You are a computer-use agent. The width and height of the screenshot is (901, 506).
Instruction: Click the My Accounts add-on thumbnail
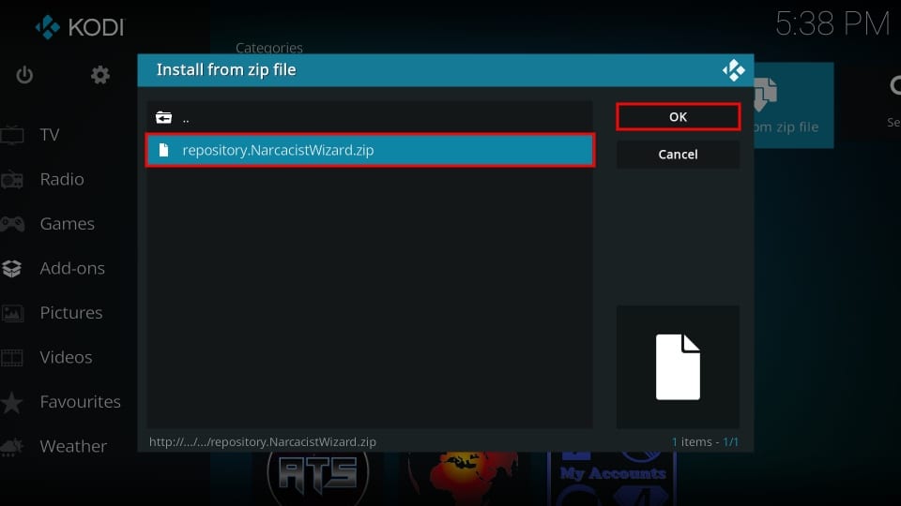(x=613, y=479)
